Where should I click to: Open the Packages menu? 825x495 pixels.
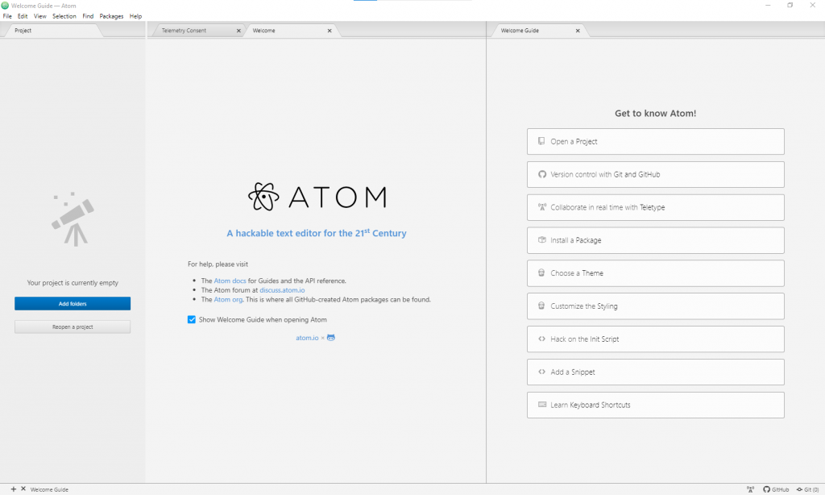coord(111,16)
